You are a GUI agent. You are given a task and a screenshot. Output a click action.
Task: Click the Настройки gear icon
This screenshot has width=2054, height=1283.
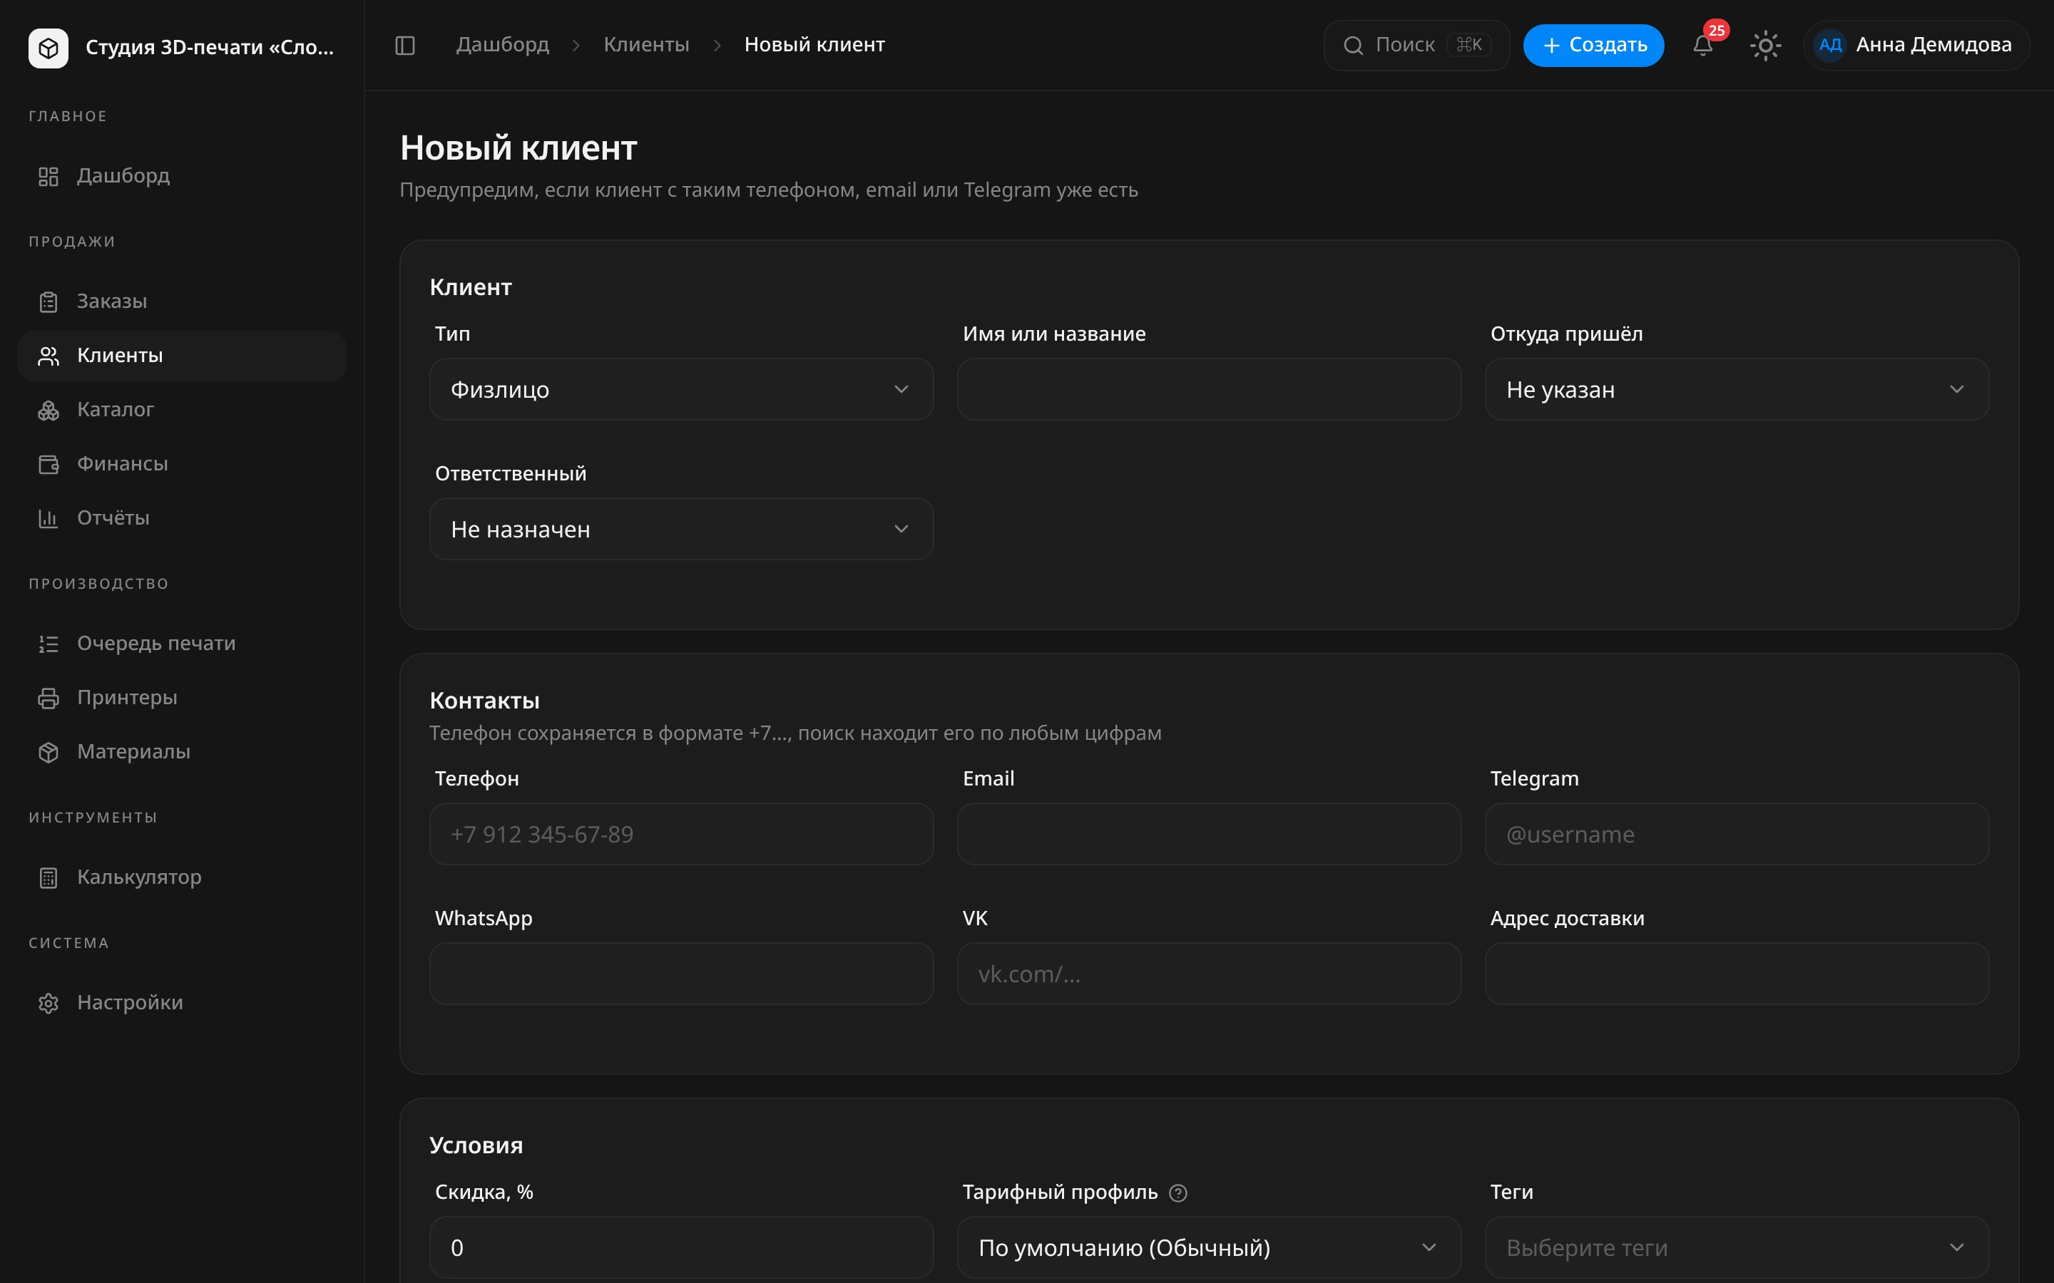point(48,1003)
